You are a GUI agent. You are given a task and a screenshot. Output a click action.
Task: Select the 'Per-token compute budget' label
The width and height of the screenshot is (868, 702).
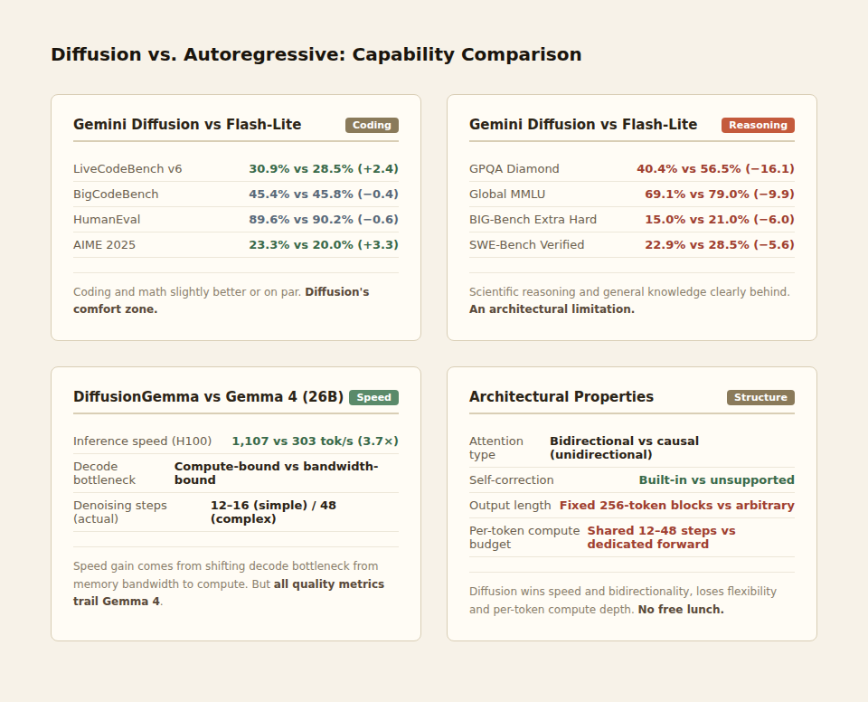524,537
